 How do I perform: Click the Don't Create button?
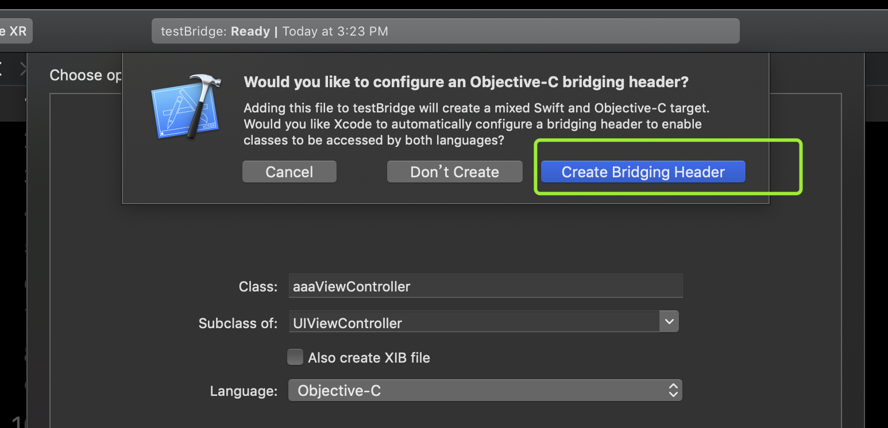coord(454,172)
